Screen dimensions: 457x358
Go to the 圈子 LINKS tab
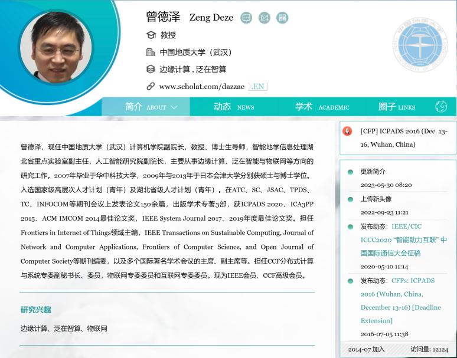point(397,107)
